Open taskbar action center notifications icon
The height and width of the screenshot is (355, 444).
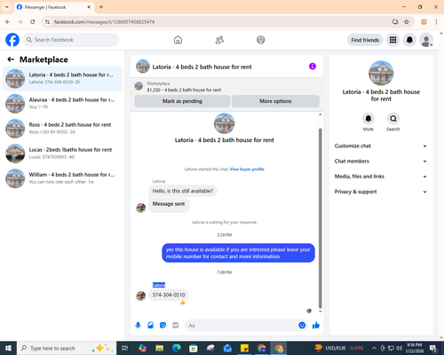click(433, 348)
